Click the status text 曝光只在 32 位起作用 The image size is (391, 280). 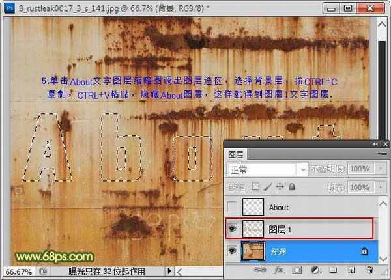click(x=107, y=272)
